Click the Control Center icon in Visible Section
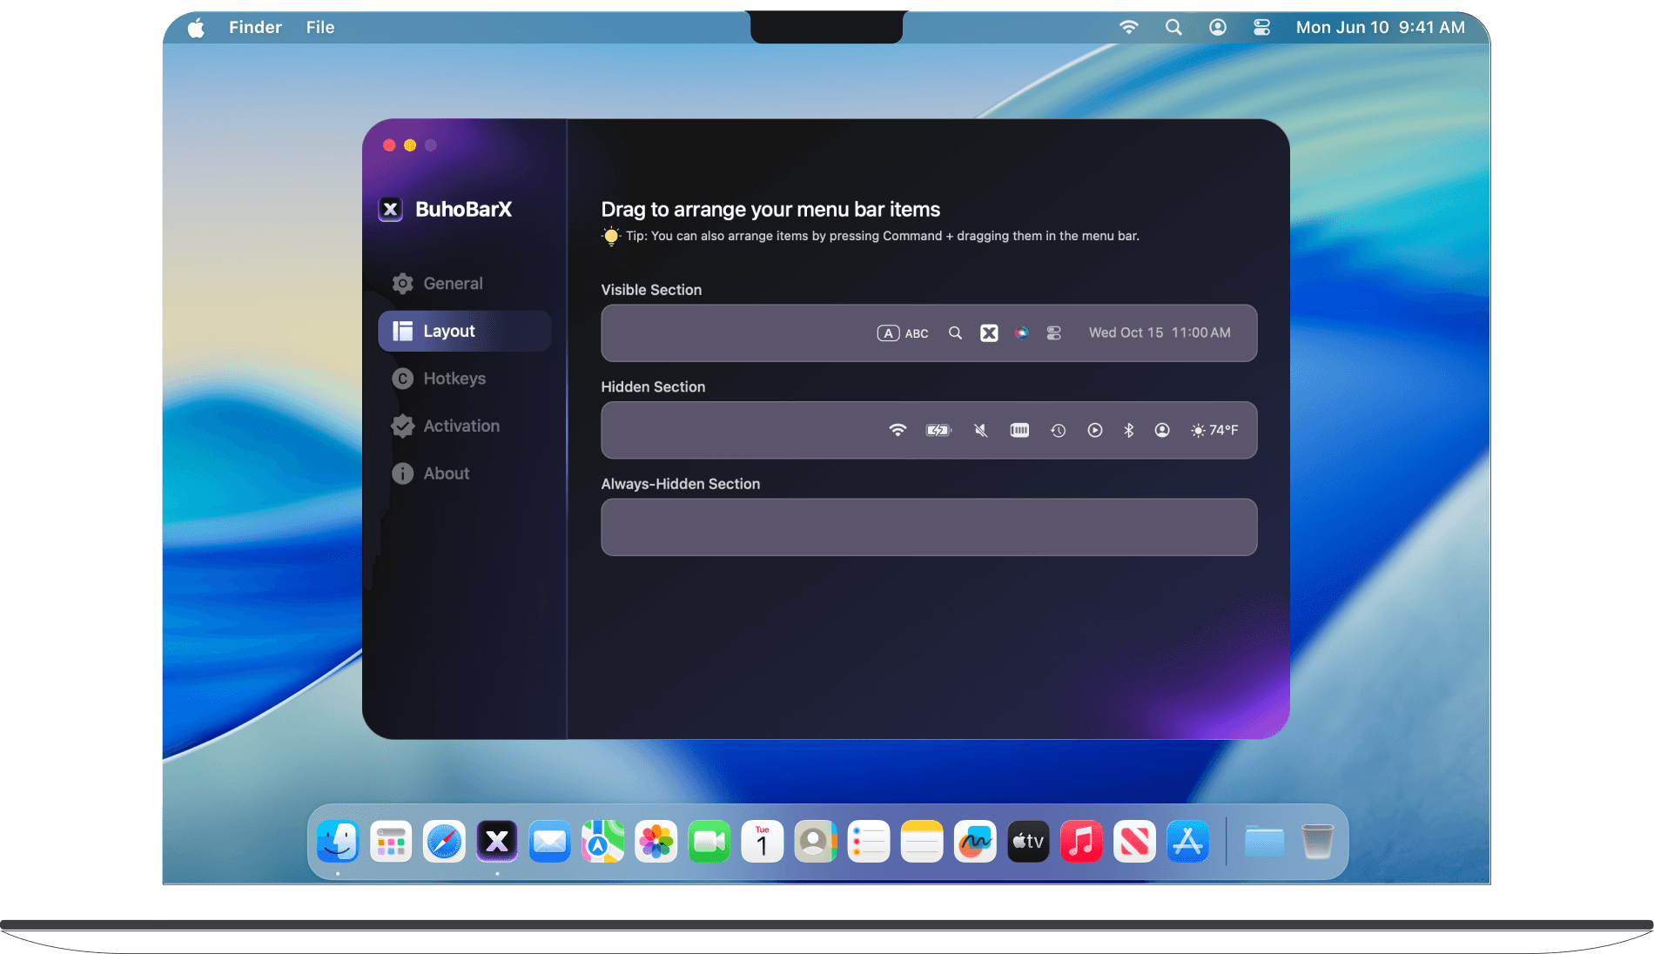The height and width of the screenshot is (954, 1654). (x=1053, y=333)
